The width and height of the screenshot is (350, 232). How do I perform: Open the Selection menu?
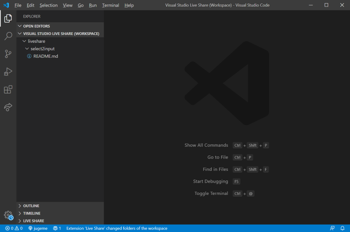click(x=49, y=5)
